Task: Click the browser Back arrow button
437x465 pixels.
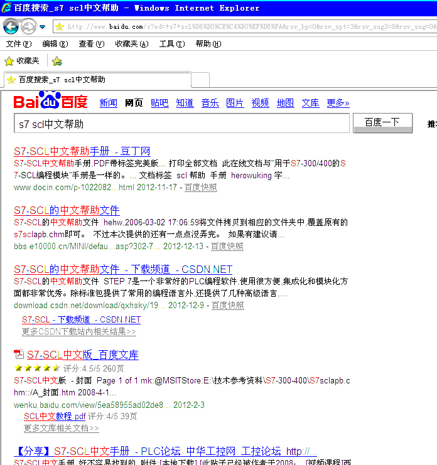Action: [11, 26]
